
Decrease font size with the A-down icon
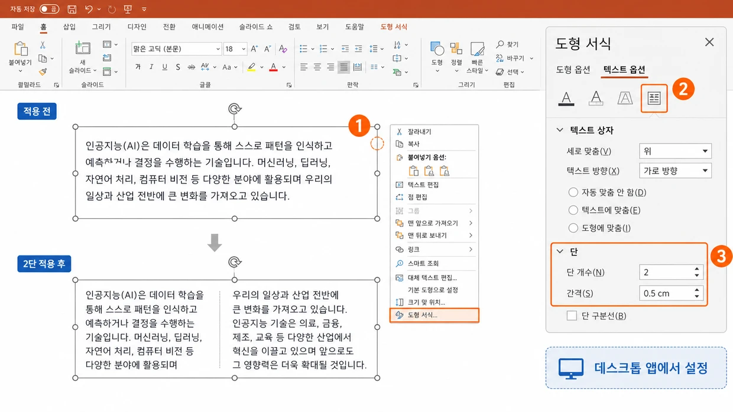pyautogui.click(x=267, y=49)
